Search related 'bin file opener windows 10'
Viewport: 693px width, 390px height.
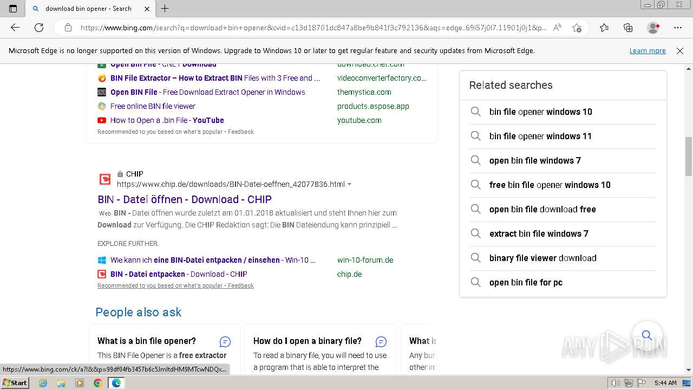tap(563, 112)
